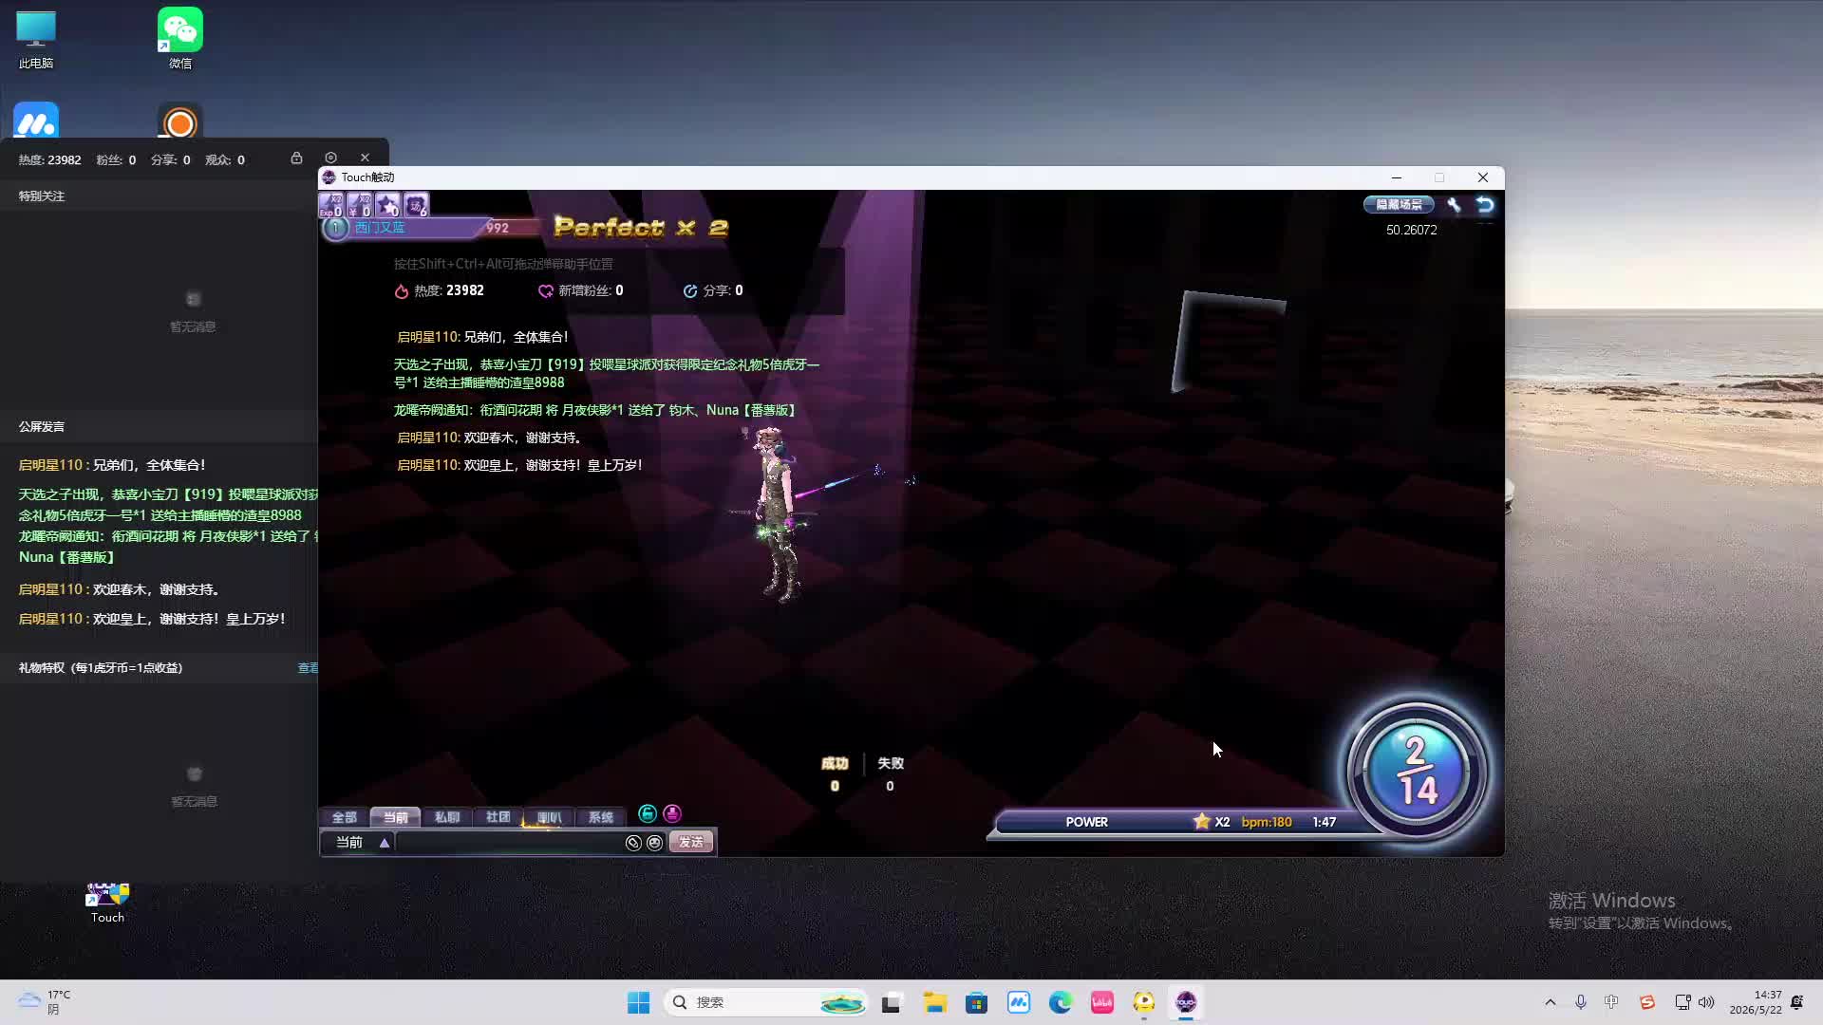Click the yellow mascot taskbar icon
Image resolution: width=1823 pixels, height=1025 pixels.
pos(1143,1002)
